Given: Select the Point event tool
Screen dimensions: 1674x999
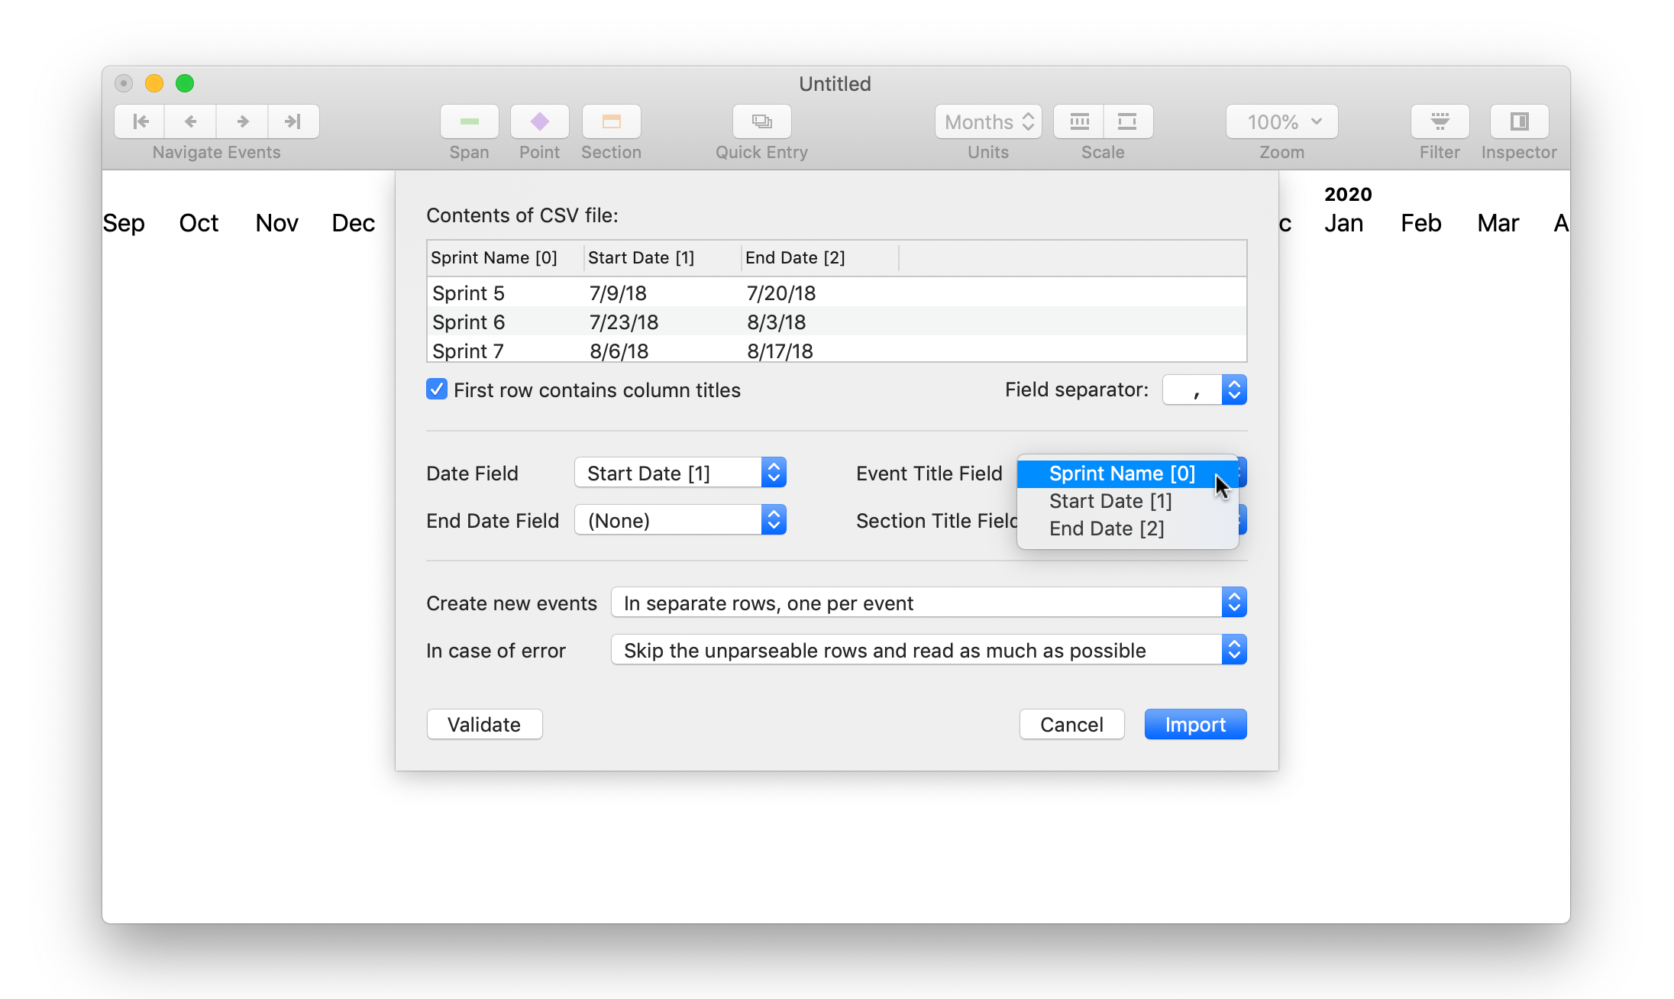Looking at the screenshot, I should [539, 121].
